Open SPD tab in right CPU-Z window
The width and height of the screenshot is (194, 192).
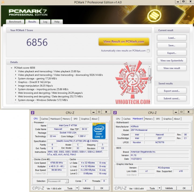158,119
